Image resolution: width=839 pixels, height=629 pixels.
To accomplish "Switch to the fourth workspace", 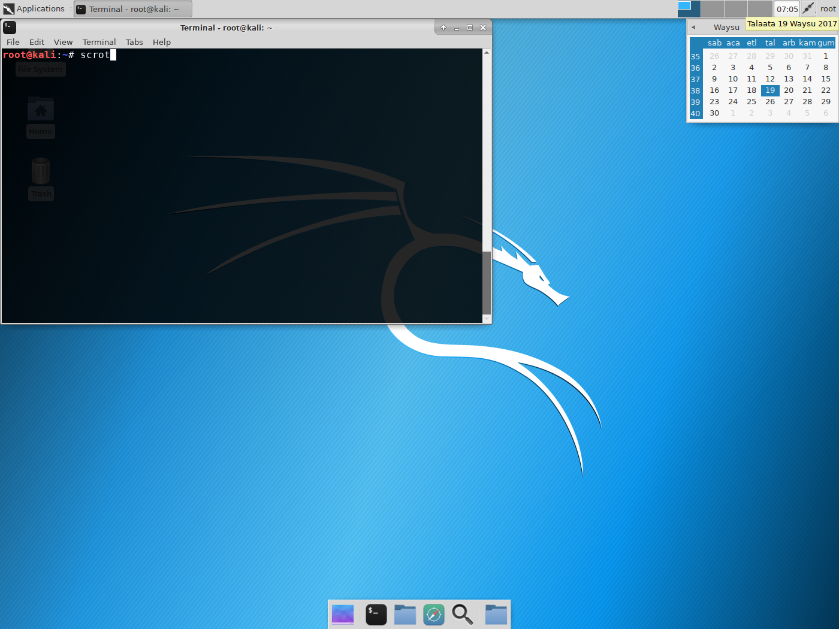I will click(x=760, y=9).
